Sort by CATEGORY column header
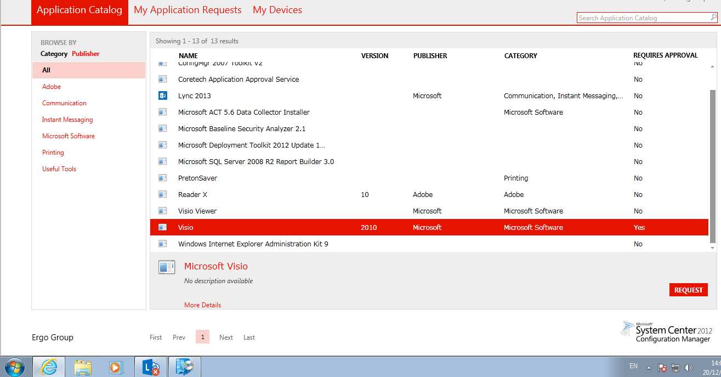The height and width of the screenshot is (377, 721). (x=521, y=55)
